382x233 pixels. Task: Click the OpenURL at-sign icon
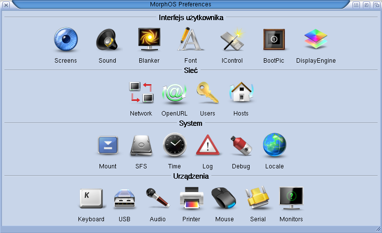coord(175,93)
